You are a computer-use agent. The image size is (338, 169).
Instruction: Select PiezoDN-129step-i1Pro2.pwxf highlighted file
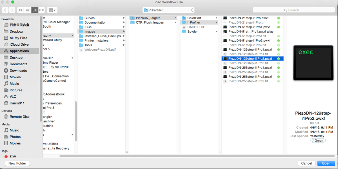coord(252,59)
